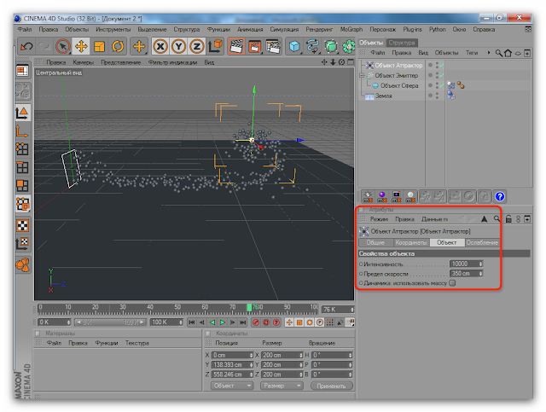The image size is (546, 412).
Task: Add a cube primitive object icon
Action: coord(294,46)
